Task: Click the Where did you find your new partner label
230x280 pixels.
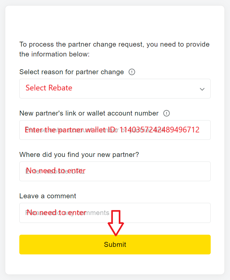Action: coord(79,155)
